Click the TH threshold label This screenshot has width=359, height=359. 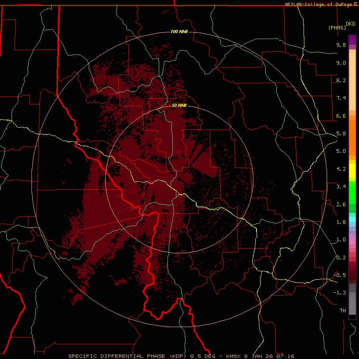pos(343,311)
